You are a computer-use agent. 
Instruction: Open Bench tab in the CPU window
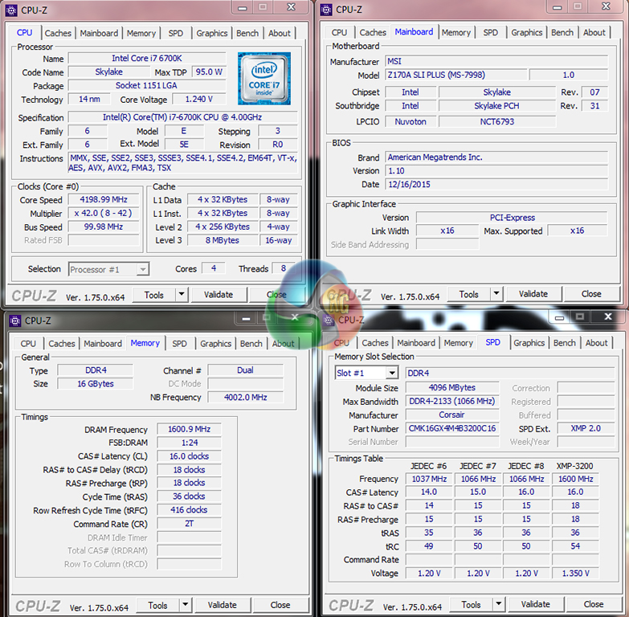coord(247,33)
